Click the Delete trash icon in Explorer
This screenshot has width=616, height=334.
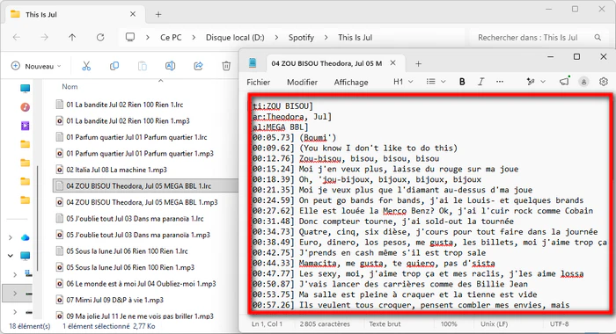tap(226, 66)
